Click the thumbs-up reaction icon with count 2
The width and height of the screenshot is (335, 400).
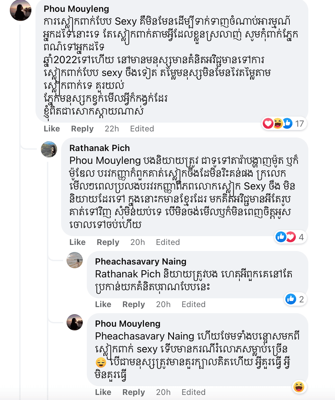pos(296,299)
